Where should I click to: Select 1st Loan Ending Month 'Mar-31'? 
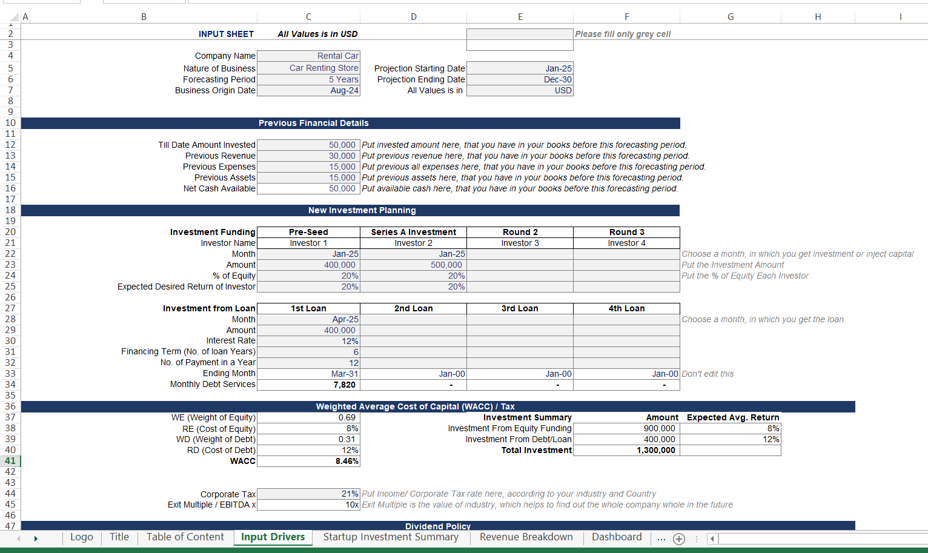(x=308, y=374)
